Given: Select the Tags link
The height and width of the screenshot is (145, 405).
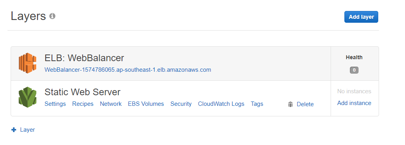Looking at the screenshot, I should click(257, 104).
